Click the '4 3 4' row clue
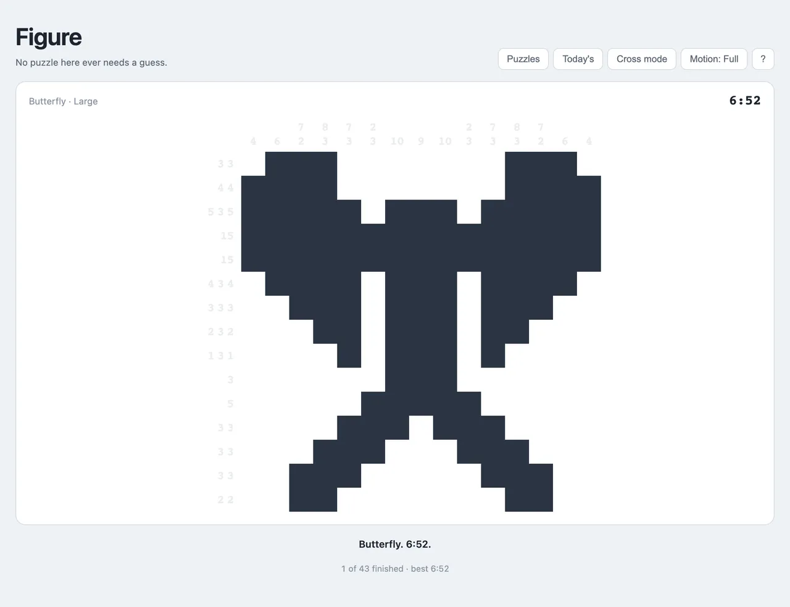The image size is (790, 607). tap(221, 284)
